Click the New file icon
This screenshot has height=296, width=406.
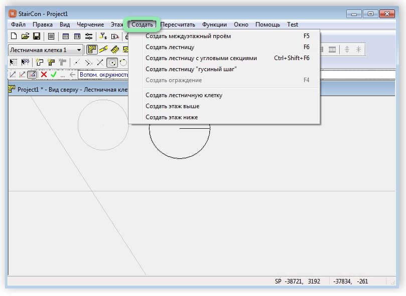(x=14, y=36)
